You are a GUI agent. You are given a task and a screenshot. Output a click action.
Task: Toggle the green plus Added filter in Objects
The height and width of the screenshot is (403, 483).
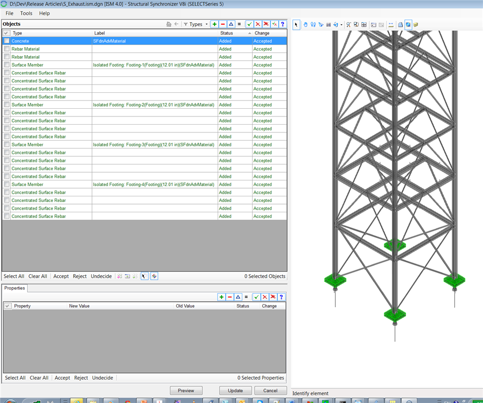tap(214, 24)
